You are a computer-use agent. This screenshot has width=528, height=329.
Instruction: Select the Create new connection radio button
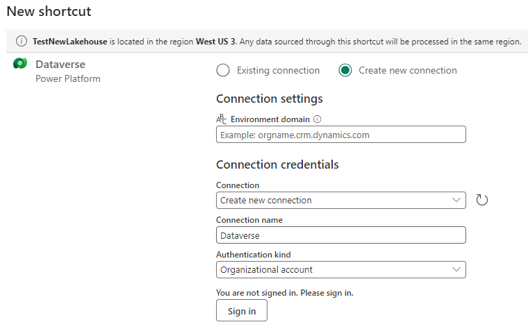(345, 70)
